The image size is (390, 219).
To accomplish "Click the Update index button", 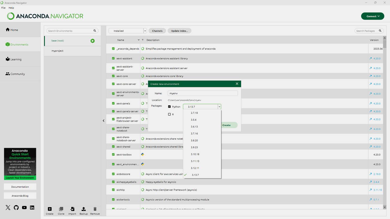I will (x=179, y=31).
